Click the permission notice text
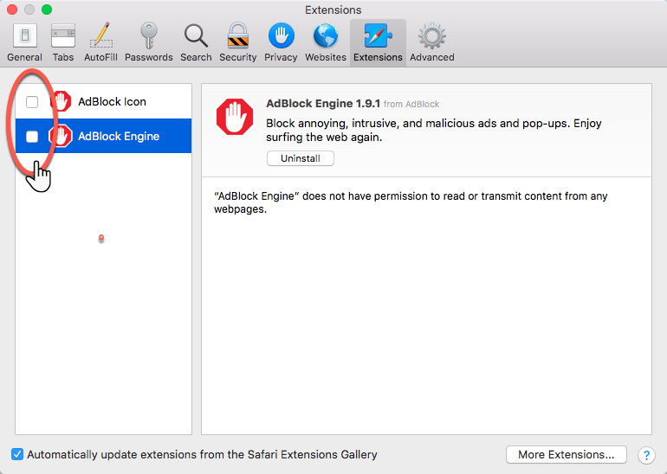Viewport: 667px width, 474px height. pyautogui.click(x=411, y=202)
